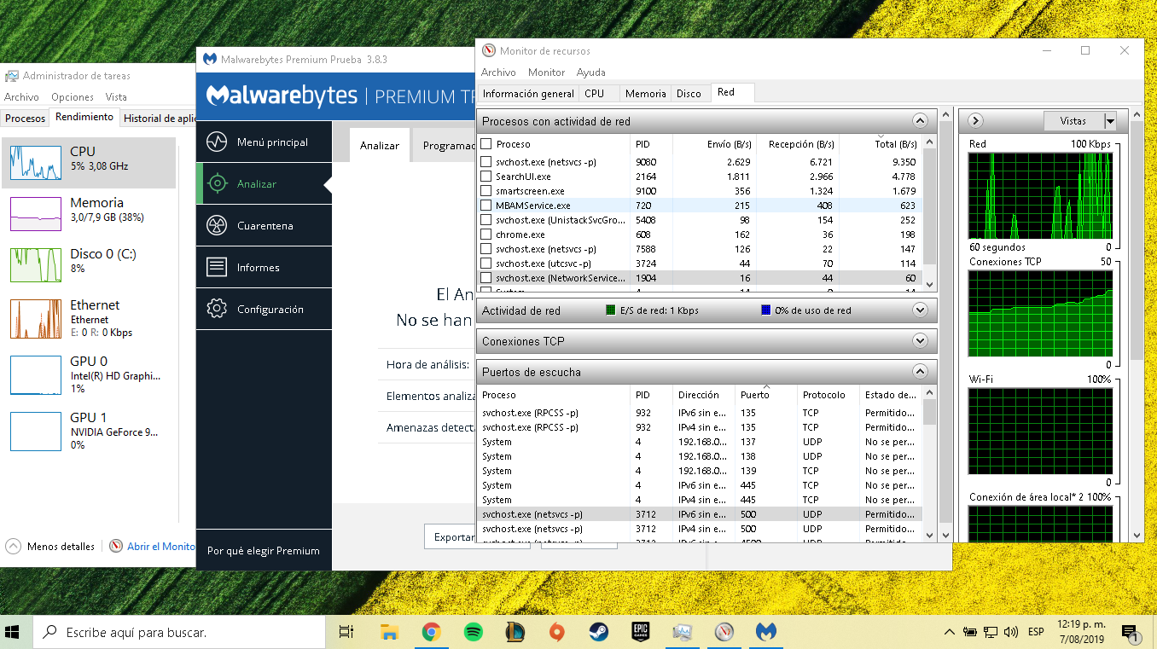Click the Malwarebytes logo in title bar
This screenshot has width=1157, height=649.
click(x=209, y=60)
